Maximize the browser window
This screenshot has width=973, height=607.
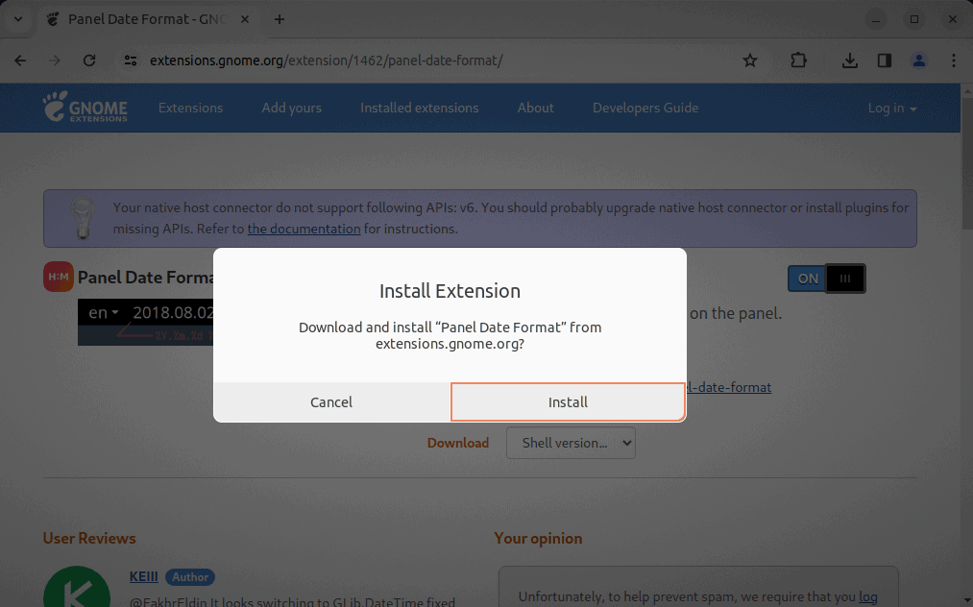tap(914, 19)
